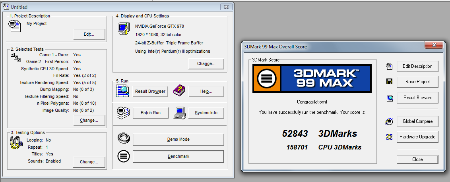Start the Batch Run button
This screenshot has width=450, height=182.
[150, 113]
